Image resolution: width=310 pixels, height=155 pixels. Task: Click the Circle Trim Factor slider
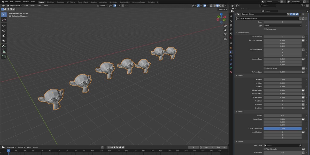tap(283, 128)
